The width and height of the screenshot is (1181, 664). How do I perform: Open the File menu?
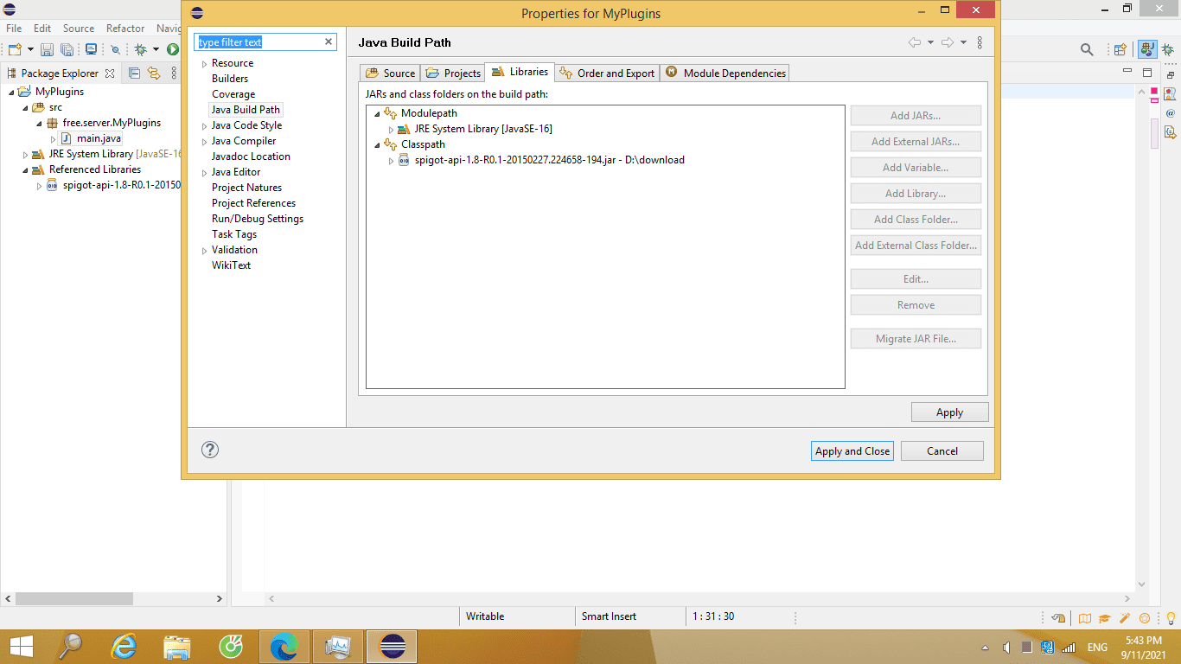[14, 28]
